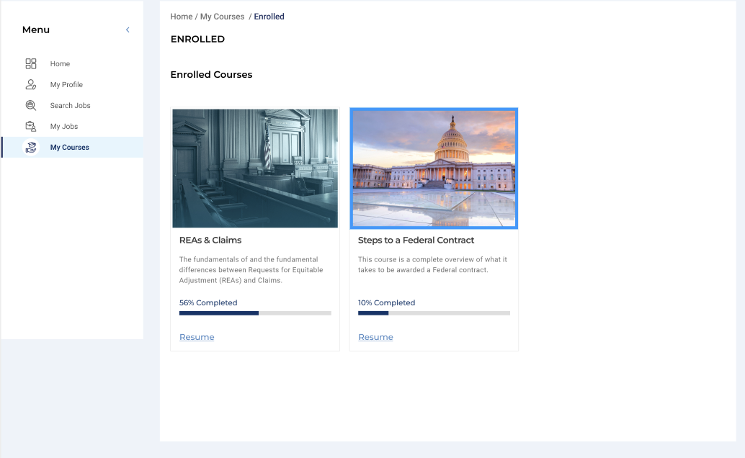Open the Capitol building course thumbnail

pos(434,169)
